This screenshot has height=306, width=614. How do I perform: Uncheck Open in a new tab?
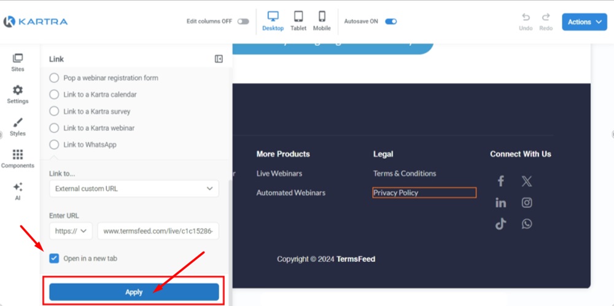point(54,258)
